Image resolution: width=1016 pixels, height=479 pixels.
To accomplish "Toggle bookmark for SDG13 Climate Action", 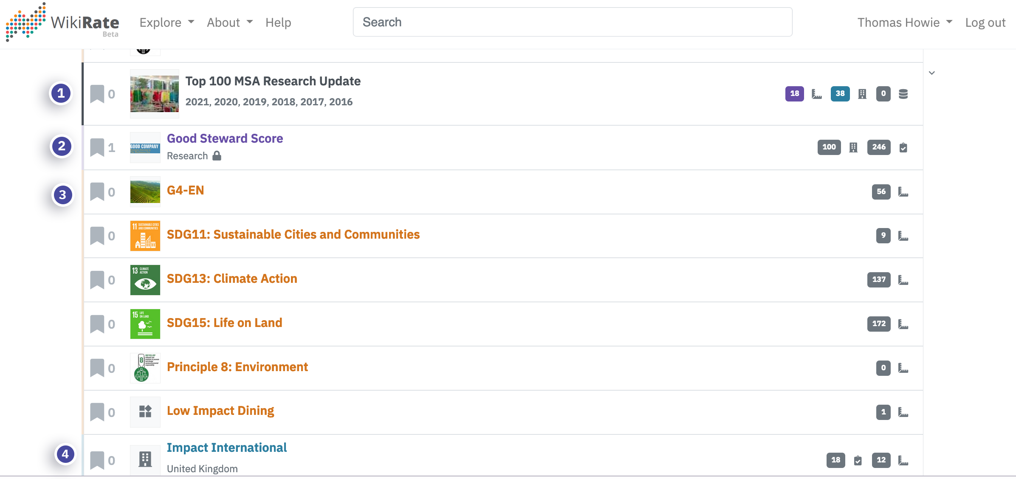I will (97, 280).
